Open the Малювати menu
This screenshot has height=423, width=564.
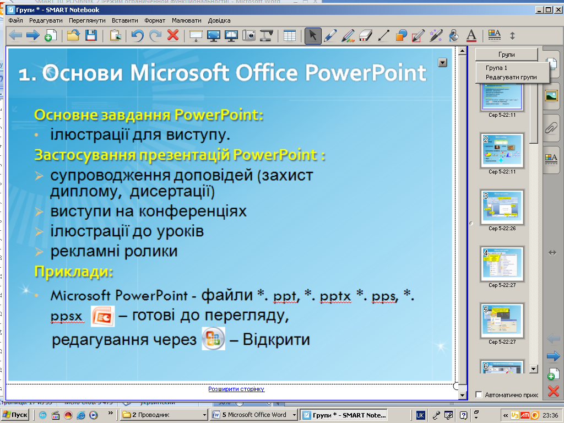point(186,20)
